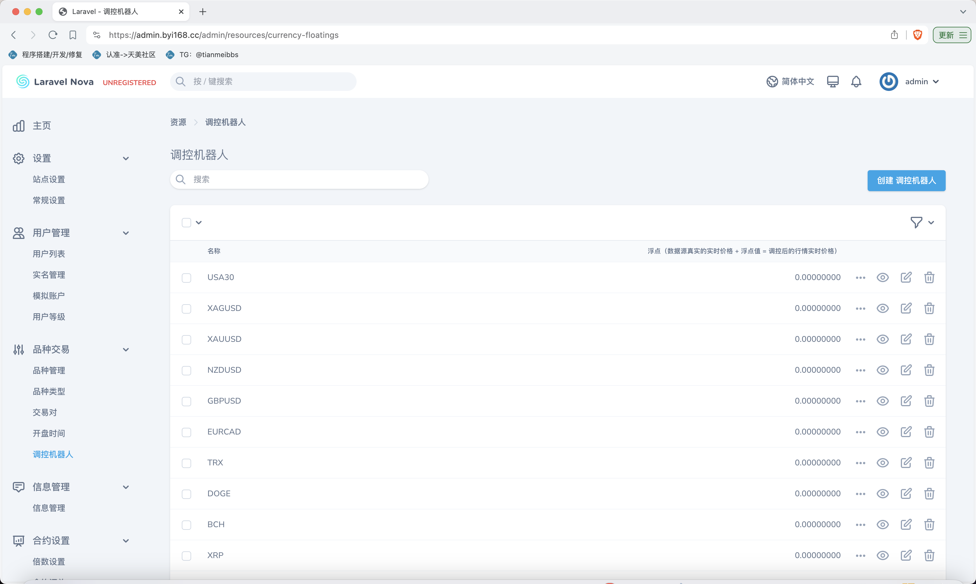Open 开盘时间 page
The width and height of the screenshot is (976, 584).
point(49,433)
